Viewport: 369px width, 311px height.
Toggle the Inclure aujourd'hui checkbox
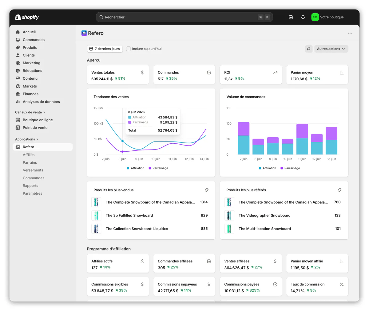coord(129,49)
